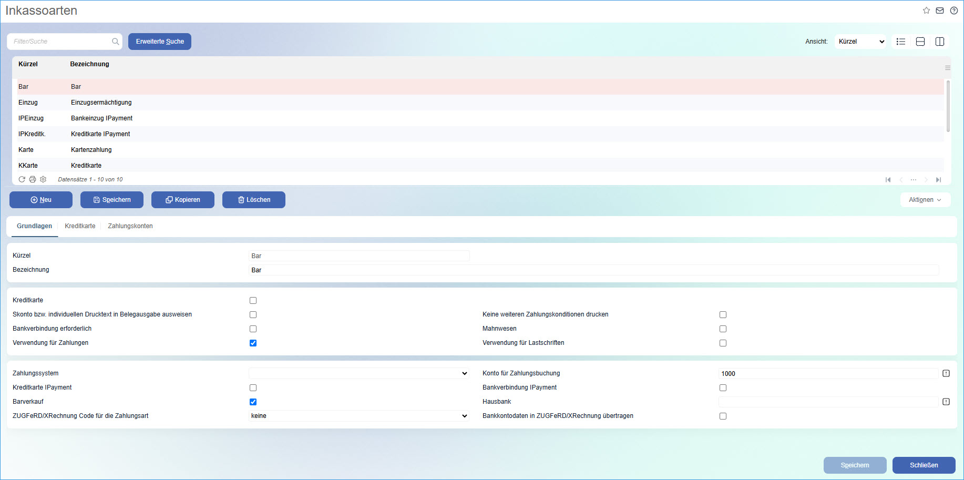This screenshot has height=480, width=964.
Task: Select vertical split layout icon
Action: point(940,42)
